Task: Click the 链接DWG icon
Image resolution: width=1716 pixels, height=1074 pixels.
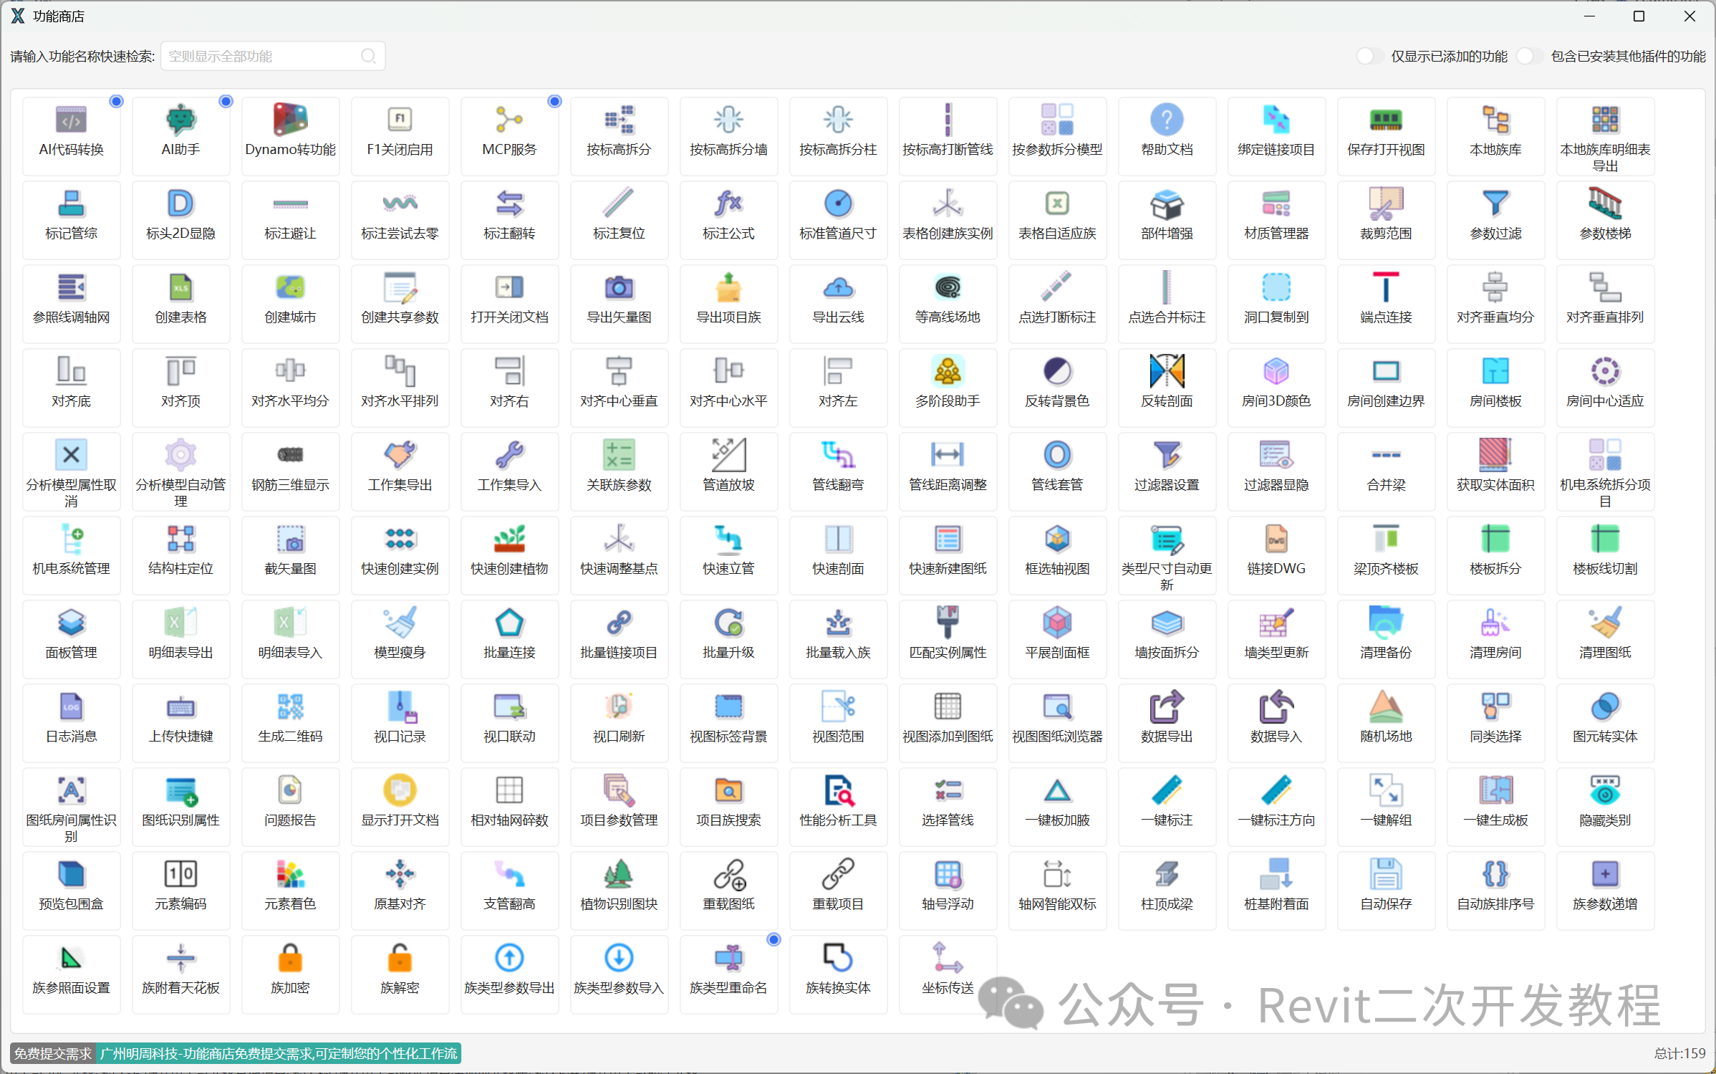Action: 1276,540
